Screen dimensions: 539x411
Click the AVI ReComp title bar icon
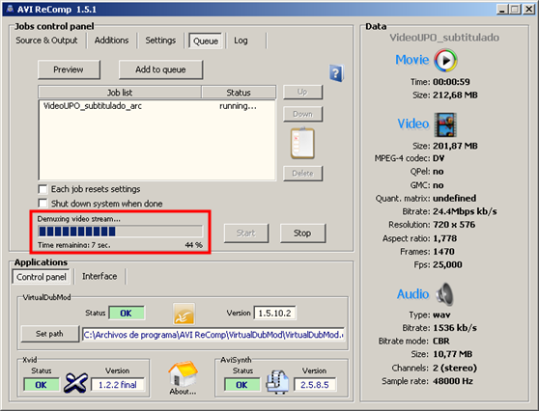pyautogui.click(x=10, y=9)
